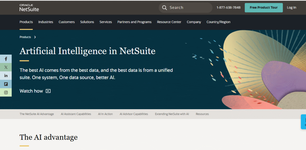The height and width of the screenshot is (150, 306).
Task: Jump to AI Assistant Capabilities section
Action: point(76,114)
